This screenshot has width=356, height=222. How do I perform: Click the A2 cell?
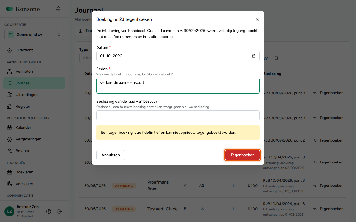(202, 186)
